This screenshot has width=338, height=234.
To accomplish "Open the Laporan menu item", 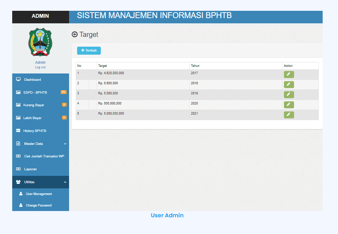I will (x=40, y=169).
